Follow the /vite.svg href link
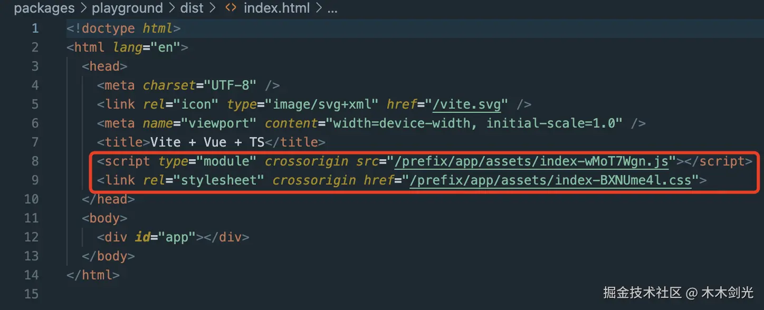 [x=466, y=104]
